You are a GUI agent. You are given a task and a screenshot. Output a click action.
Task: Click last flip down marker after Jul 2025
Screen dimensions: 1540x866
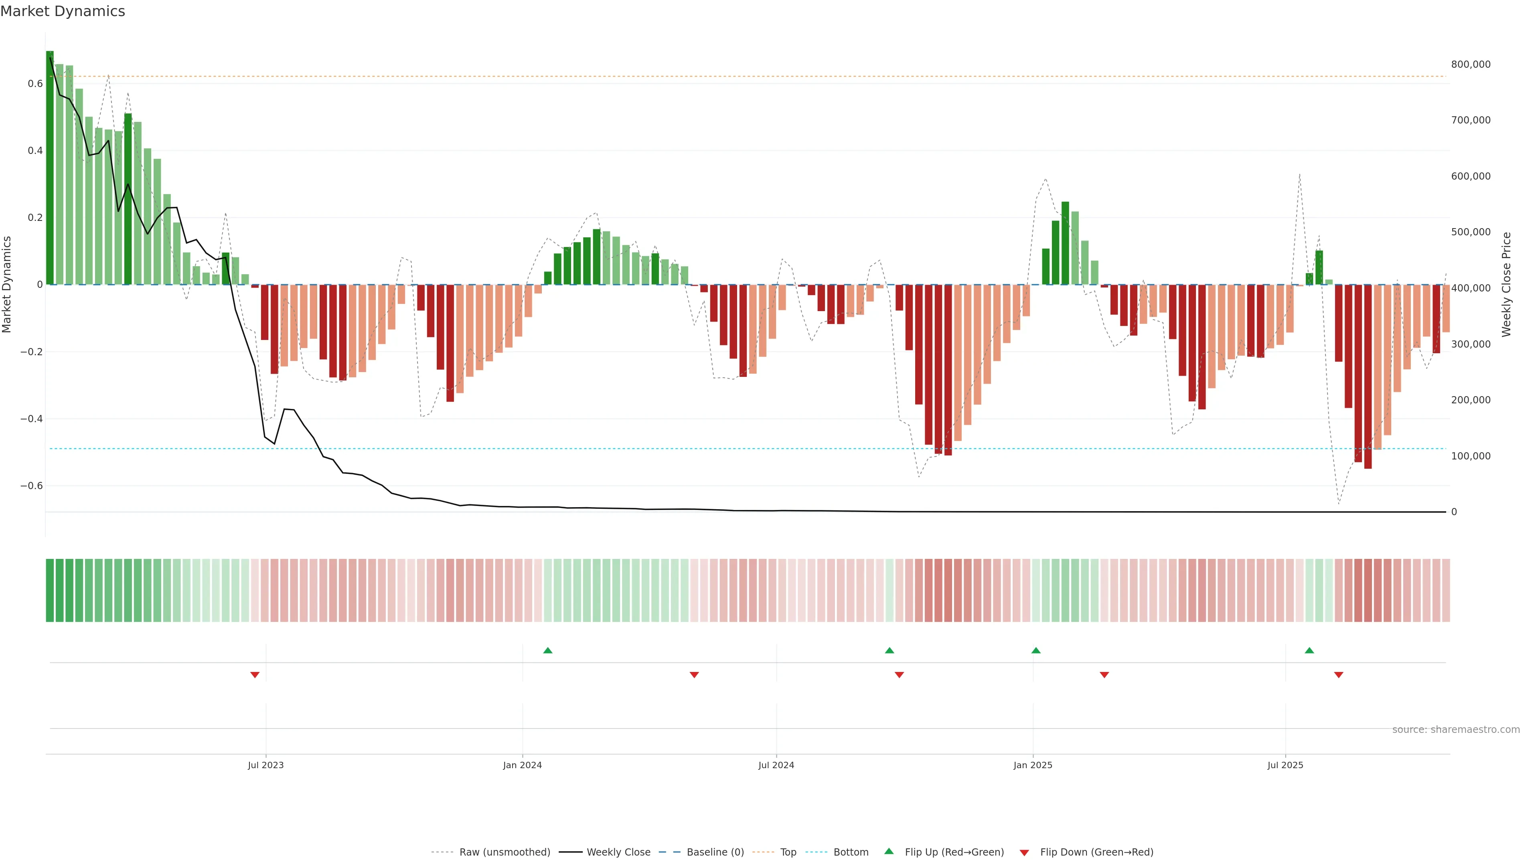(x=1339, y=675)
